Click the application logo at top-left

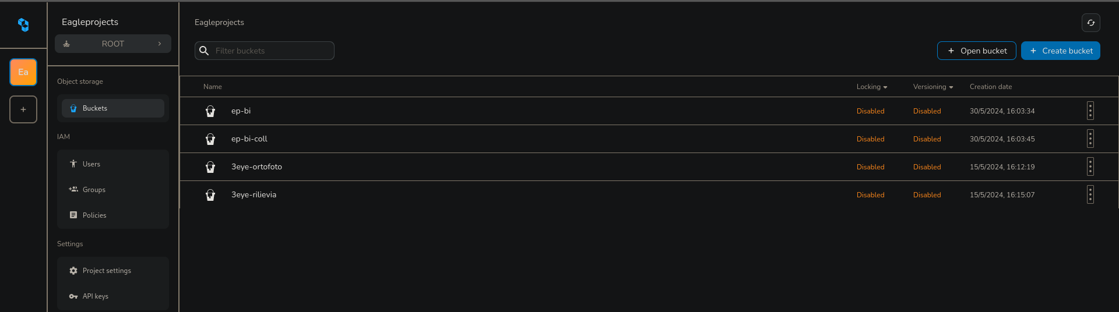pyautogui.click(x=23, y=24)
